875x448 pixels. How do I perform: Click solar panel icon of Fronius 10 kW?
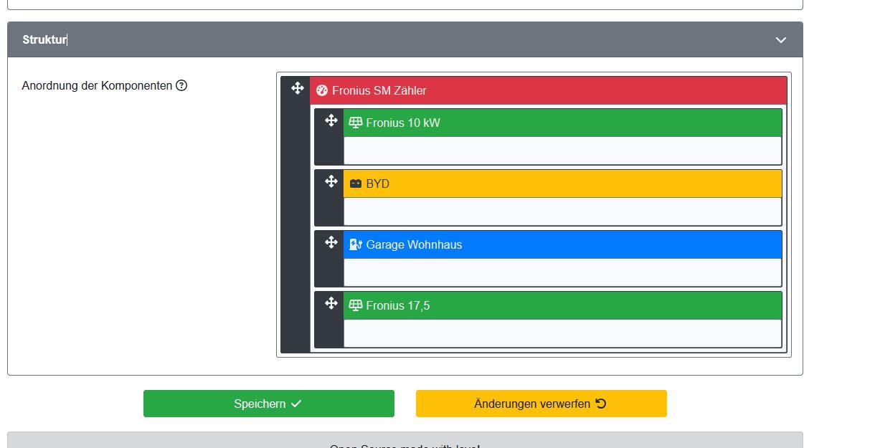(x=356, y=123)
